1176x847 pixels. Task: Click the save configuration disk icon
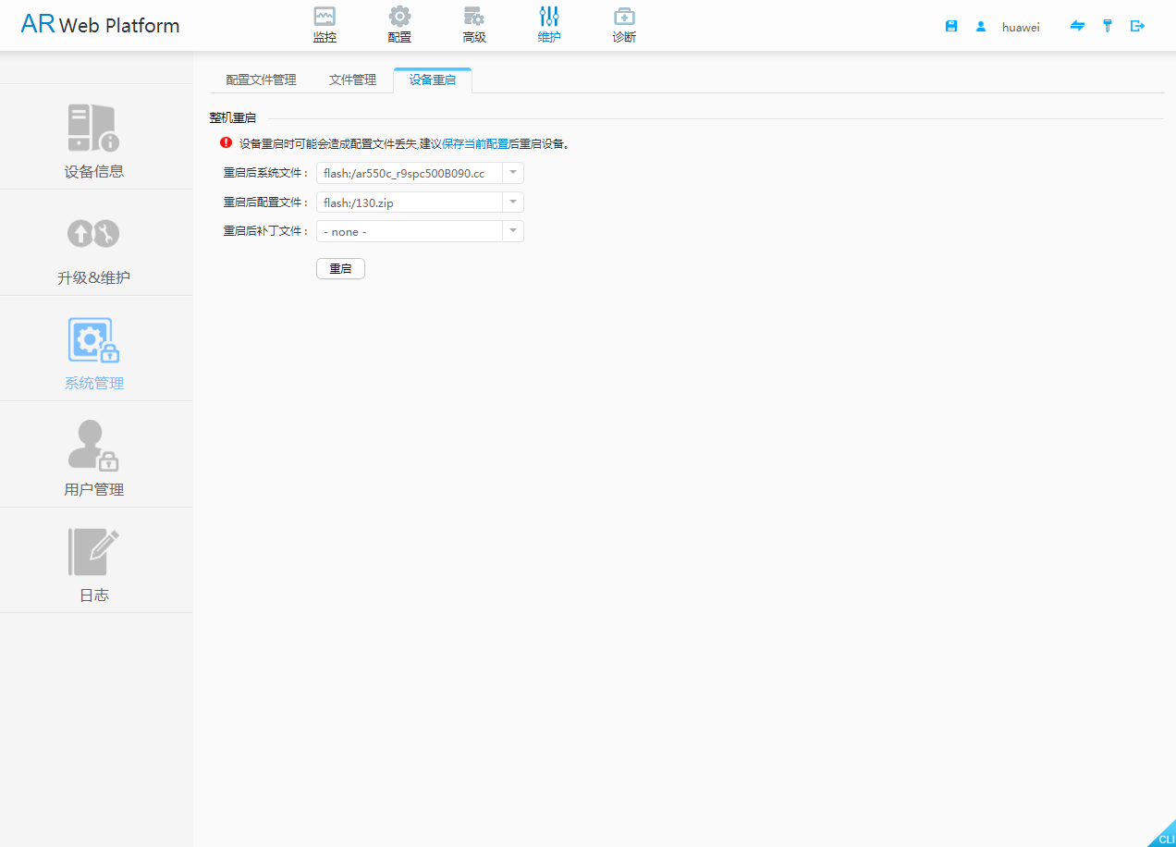tap(951, 27)
